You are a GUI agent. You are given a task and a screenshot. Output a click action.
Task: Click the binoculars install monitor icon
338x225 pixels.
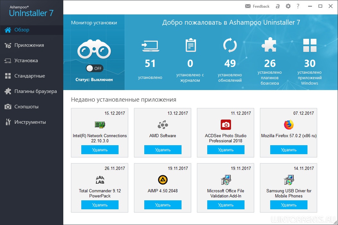click(x=94, y=49)
